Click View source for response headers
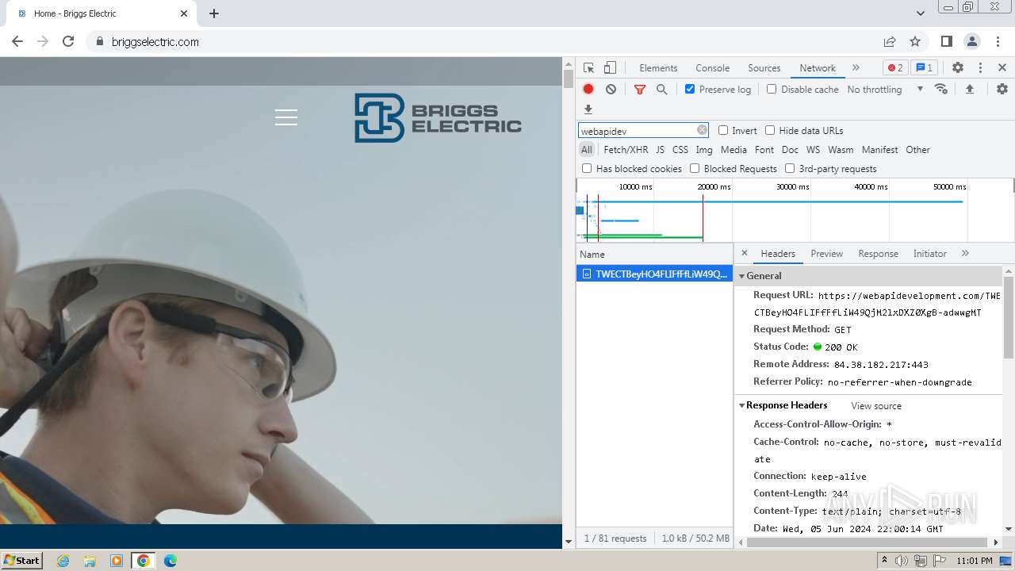Viewport: 1015px width, 571px height. pyautogui.click(x=876, y=405)
